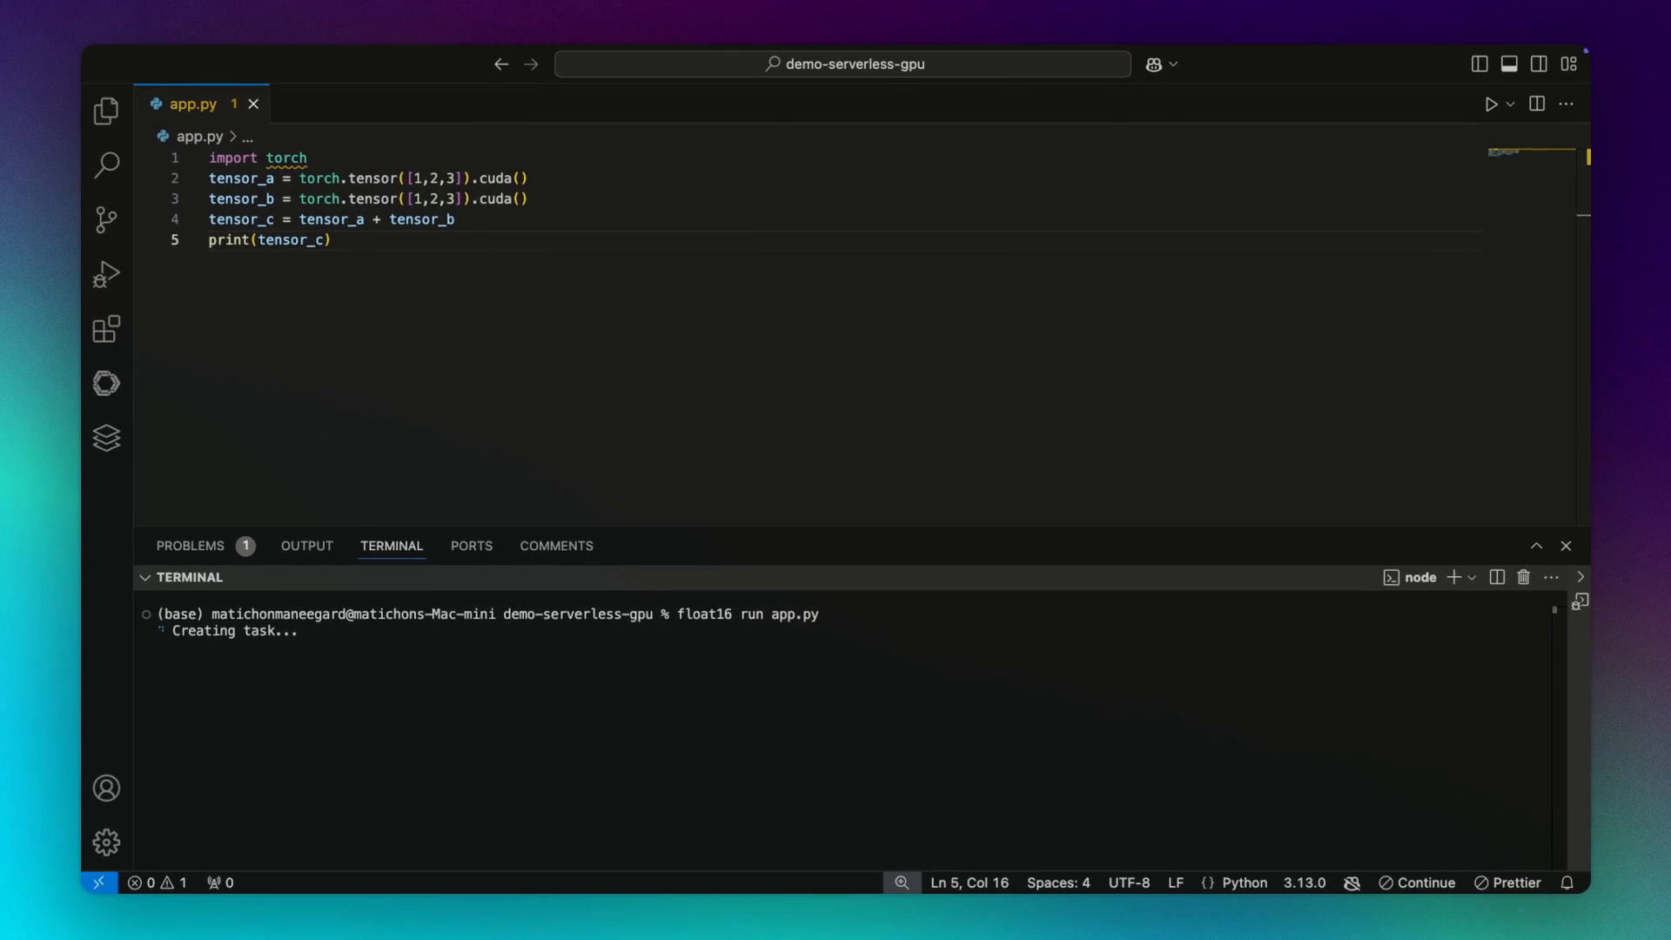Toggle the breadcrumb path expander
This screenshot has height=940, width=1671.
coord(245,137)
